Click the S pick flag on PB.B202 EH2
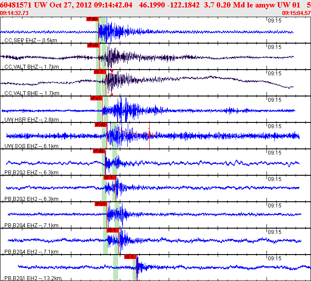Screen dimensions: 311x281 pos(109,177)
